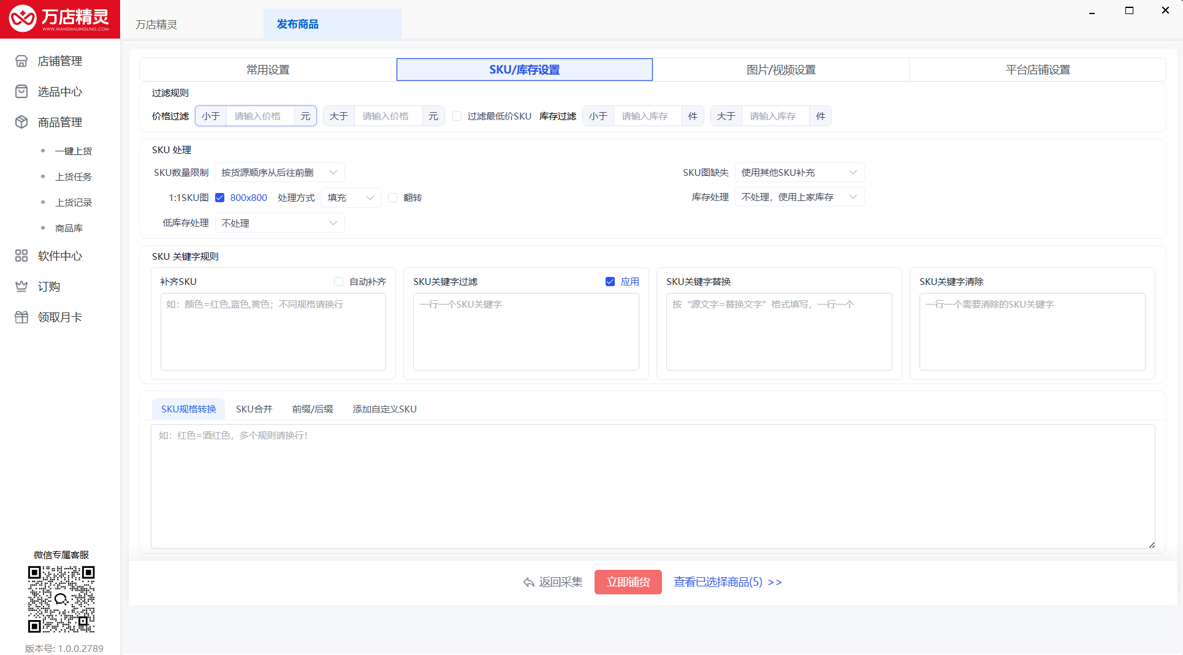The height and width of the screenshot is (655, 1183).
Task: Click the version number 1.0.0.2789 text
Action: 64,648
